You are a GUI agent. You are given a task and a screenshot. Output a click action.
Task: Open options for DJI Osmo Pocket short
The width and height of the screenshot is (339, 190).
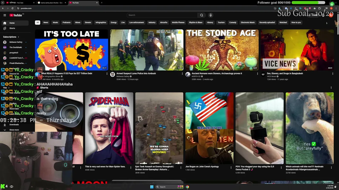point(281,167)
